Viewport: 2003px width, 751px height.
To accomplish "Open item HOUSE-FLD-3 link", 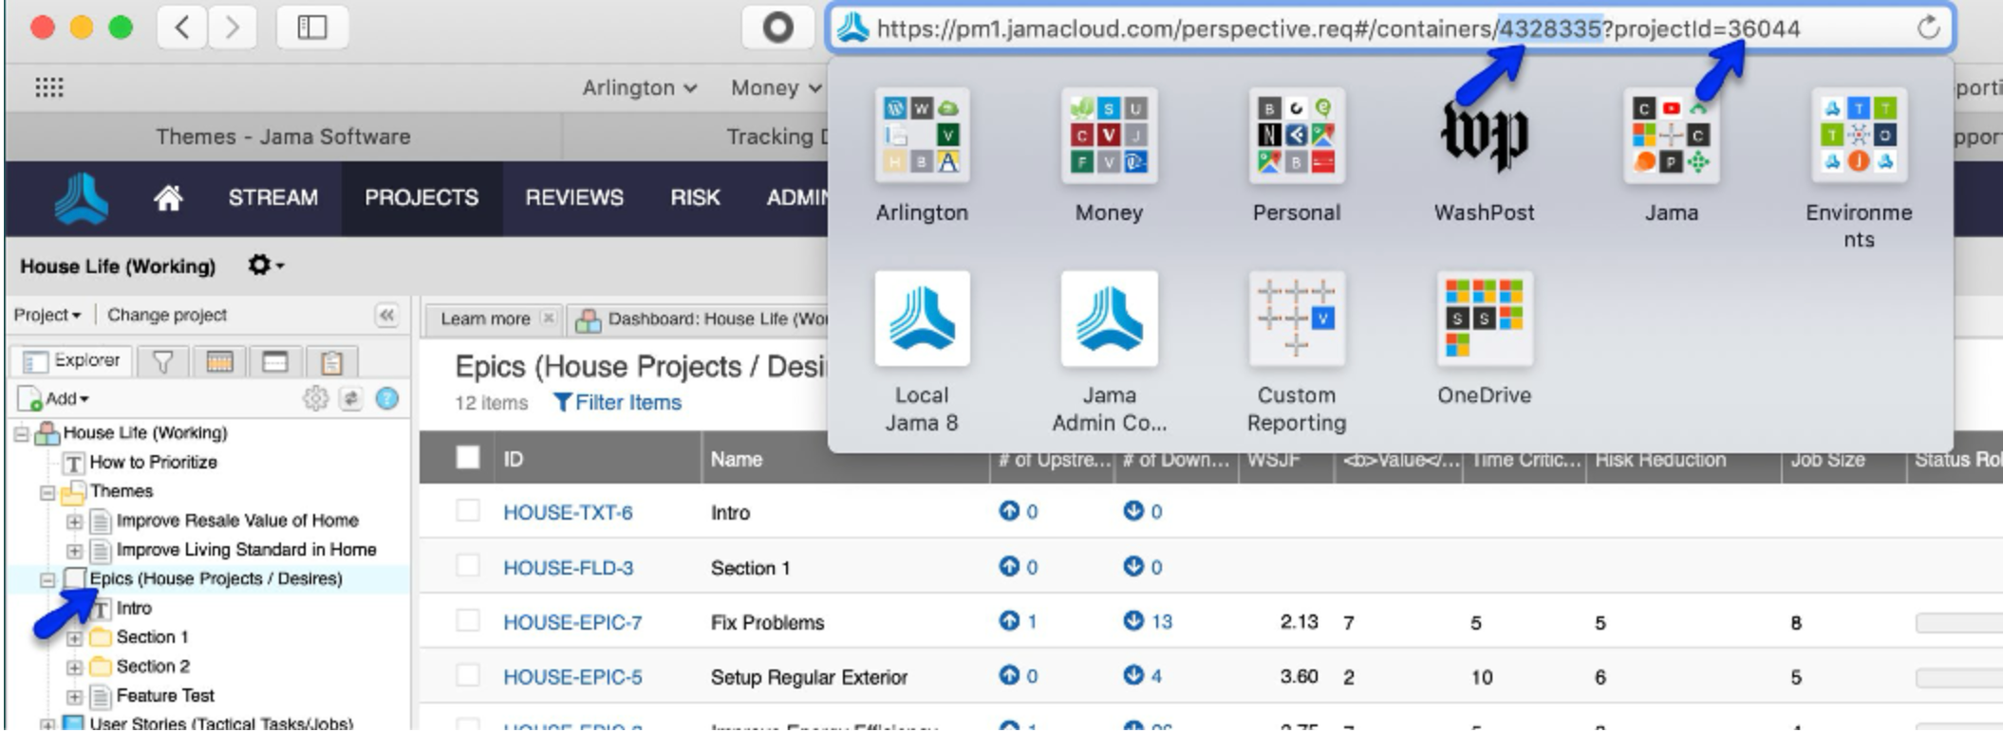I will (568, 567).
